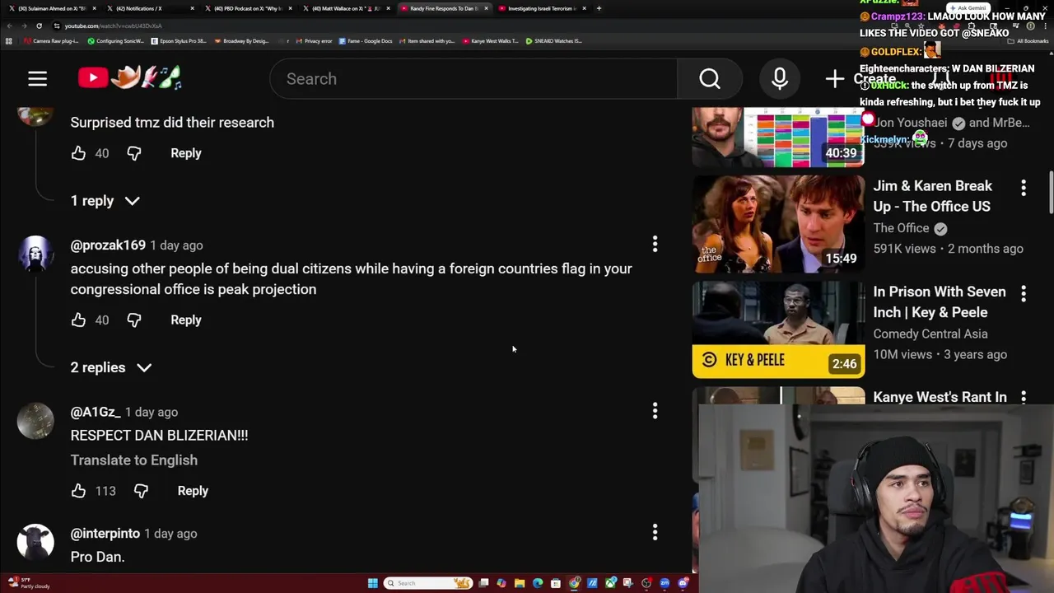This screenshot has height=593, width=1054.
Task: Like @prozak169's comment
Action: pyautogui.click(x=78, y=320)
